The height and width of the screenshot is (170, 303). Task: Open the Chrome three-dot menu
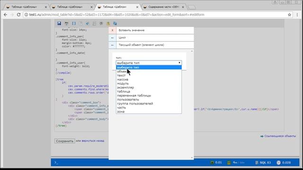(x=297, y=15)
